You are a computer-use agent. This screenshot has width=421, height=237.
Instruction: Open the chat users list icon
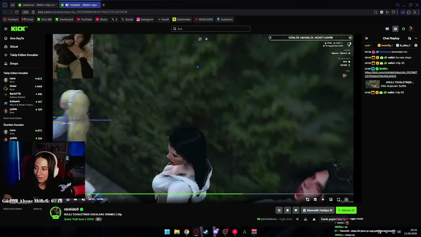click(409, 39)
